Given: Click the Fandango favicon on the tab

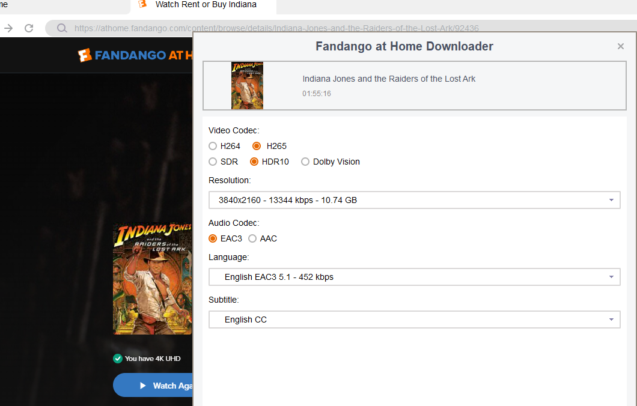Looking at the screenshot, I should (142, 4).
